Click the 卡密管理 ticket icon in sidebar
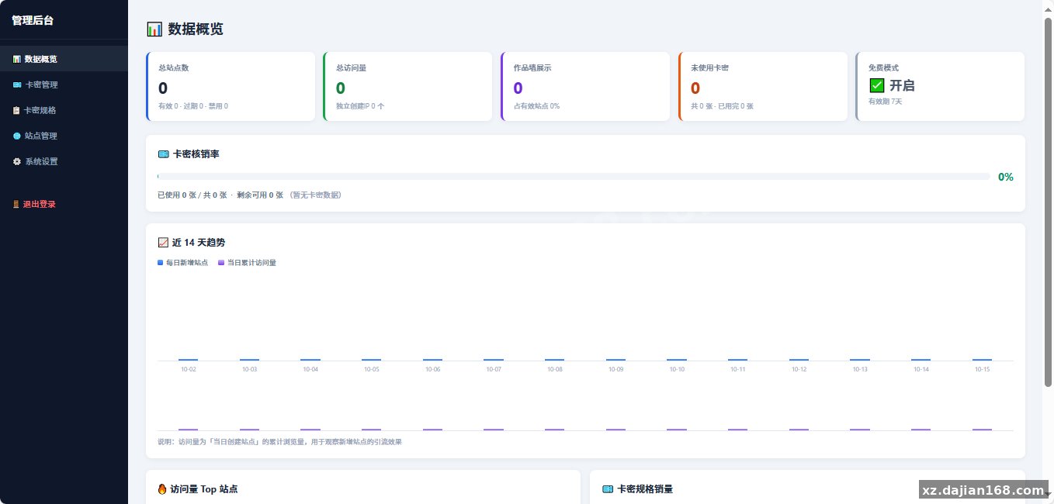1054x504 pixels. point(16,85)
